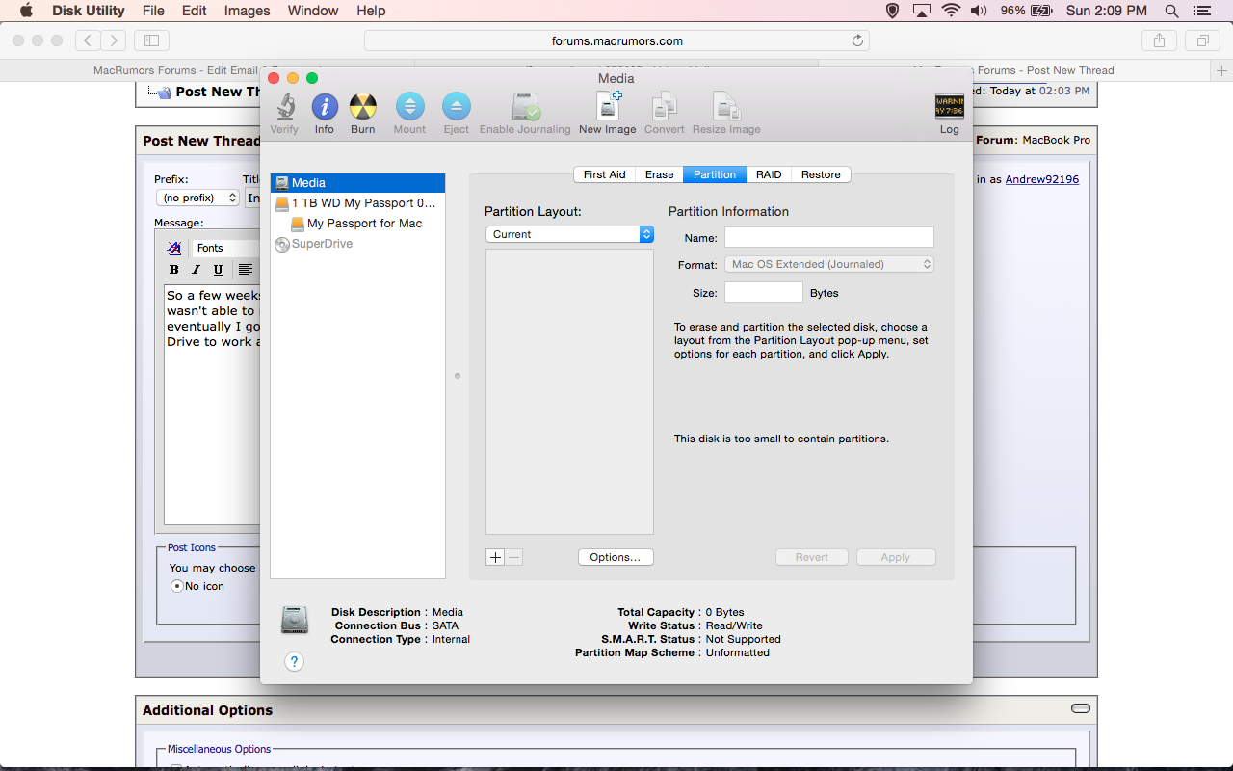1233x771 pixels.
Task: Show all tabs in Safari
Action: [1202, 40]
